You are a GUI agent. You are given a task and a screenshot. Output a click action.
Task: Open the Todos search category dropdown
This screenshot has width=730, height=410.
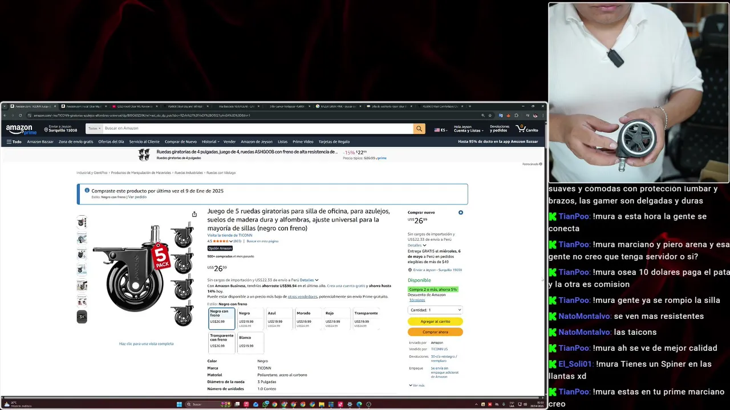click(94, 129)
